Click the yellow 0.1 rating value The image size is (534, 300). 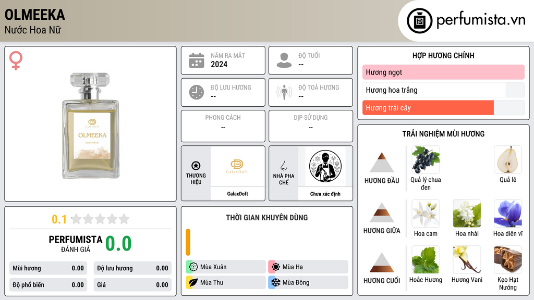tap(59, 219)
